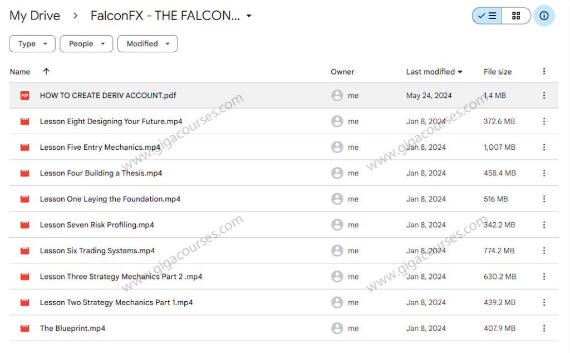The image size is (570, 353).
Task: Click the video icon next to The Blueprint.mp4
Action: click(x=24, y=329)
